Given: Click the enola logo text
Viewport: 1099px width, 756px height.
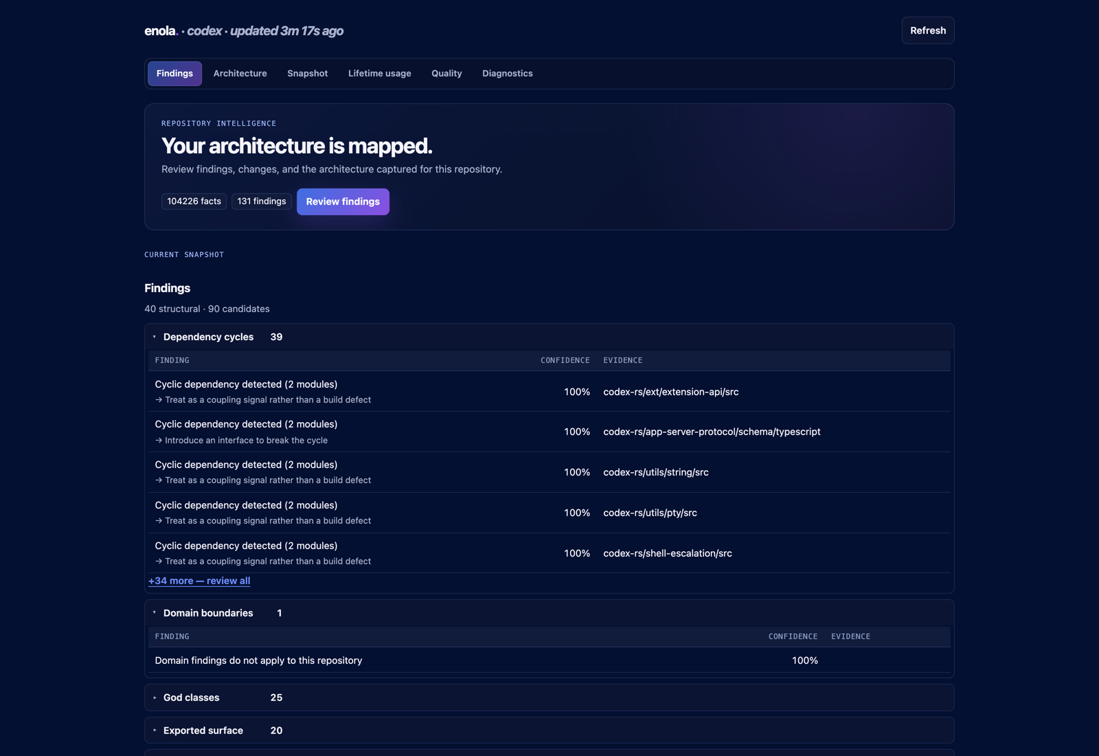Looking at the screenshot, I should click(x=161, y=31).
